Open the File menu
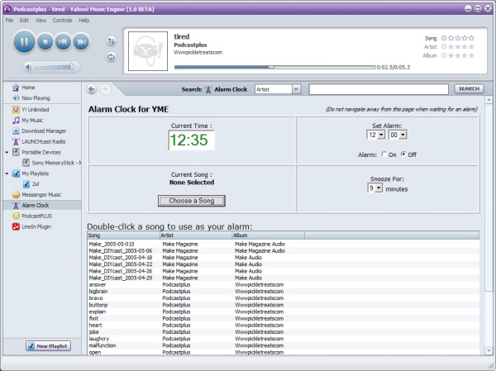The width and height of the screenshot is (496, 371). tap(9, 20)
